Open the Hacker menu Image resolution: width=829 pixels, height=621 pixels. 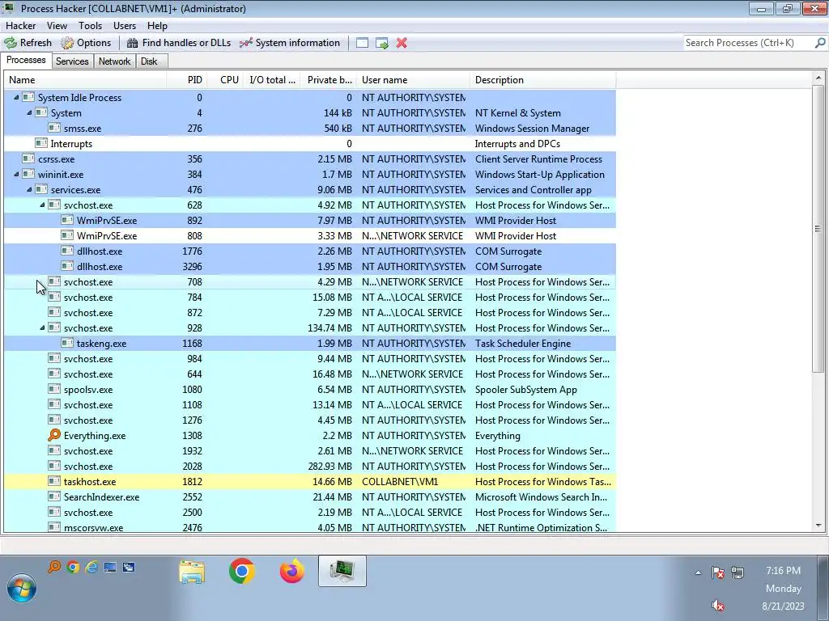(x=20, y=25)
